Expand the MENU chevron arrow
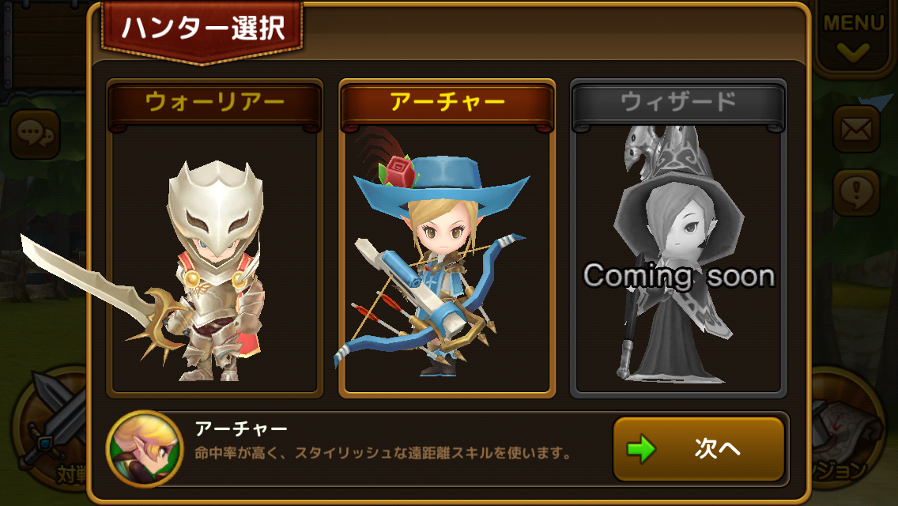Viewport: 898px width, 506px height. [853, 53]
